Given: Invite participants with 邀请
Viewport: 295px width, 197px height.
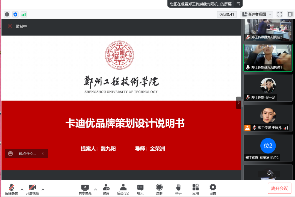Looking at the screenshot, I should coord(106,189).
